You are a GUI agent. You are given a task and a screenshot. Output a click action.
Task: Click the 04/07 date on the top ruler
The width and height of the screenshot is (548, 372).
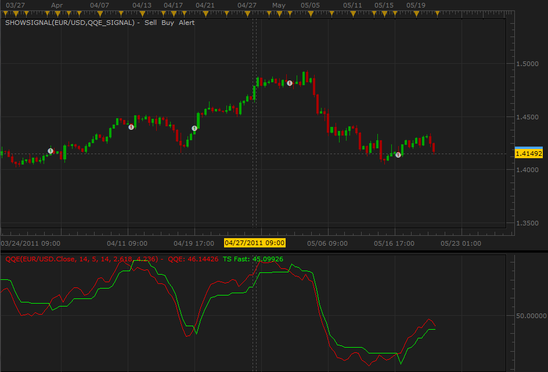(x=100, y=5)
